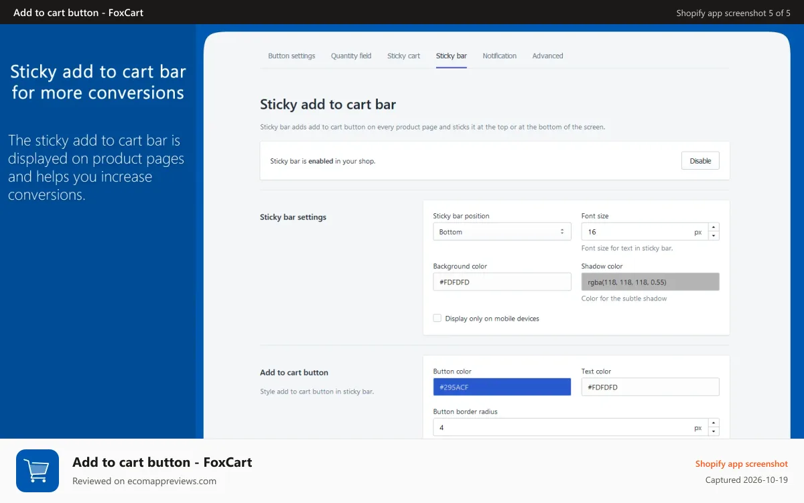Viewport: 804px width, 503px height.
Task: Open the Button color #295ACF swatch
Action: point(502,387)
